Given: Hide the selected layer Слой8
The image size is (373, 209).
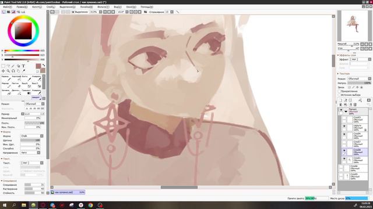Looking at the screenshot, I should coord(344,150).
